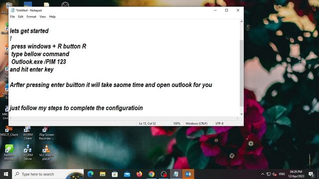This screenshot has height=179, width=319.
Task: Click the 'type bellow command' line
Action: [40, 54]
